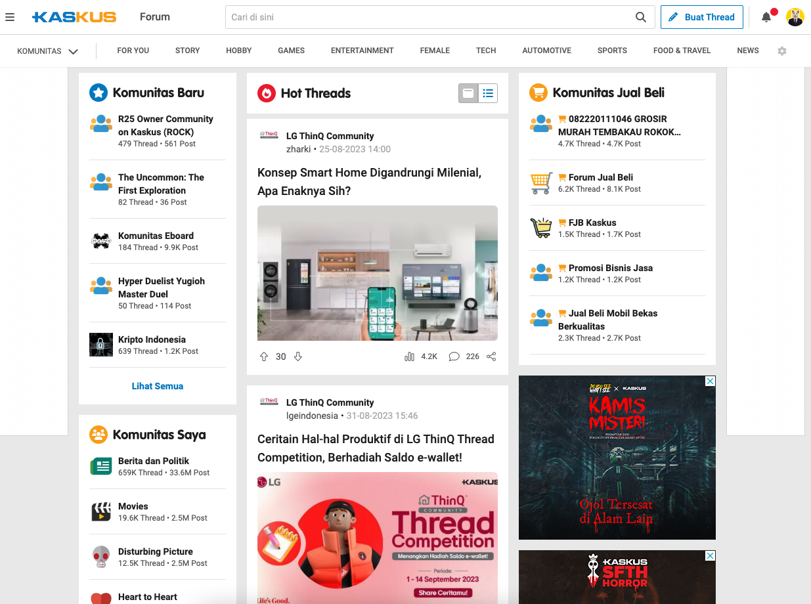Open the user profile avatar
The width and height of the screenshot is (811, 604).
pyautogui.click(x=795, y=17)
